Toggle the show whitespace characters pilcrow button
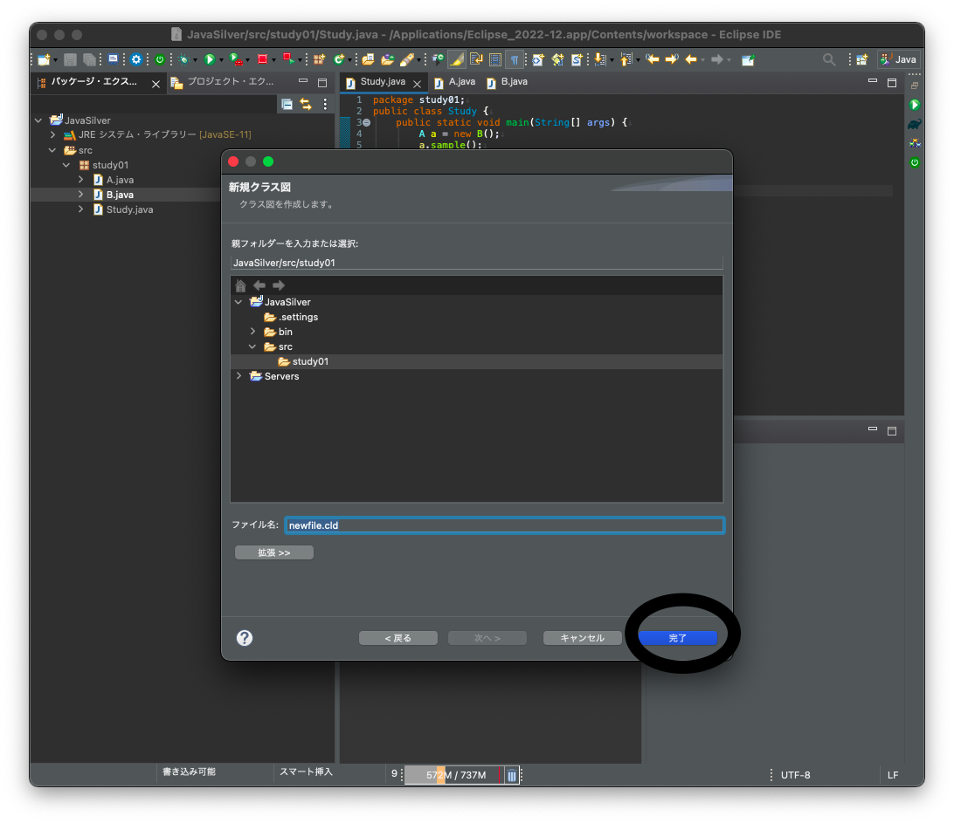 (515, 59)
